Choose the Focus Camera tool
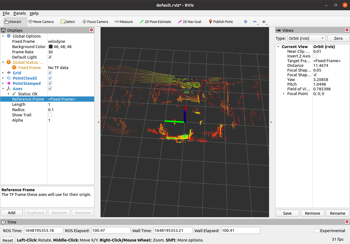This screenshot has width=350, height=244. point(95,22)
